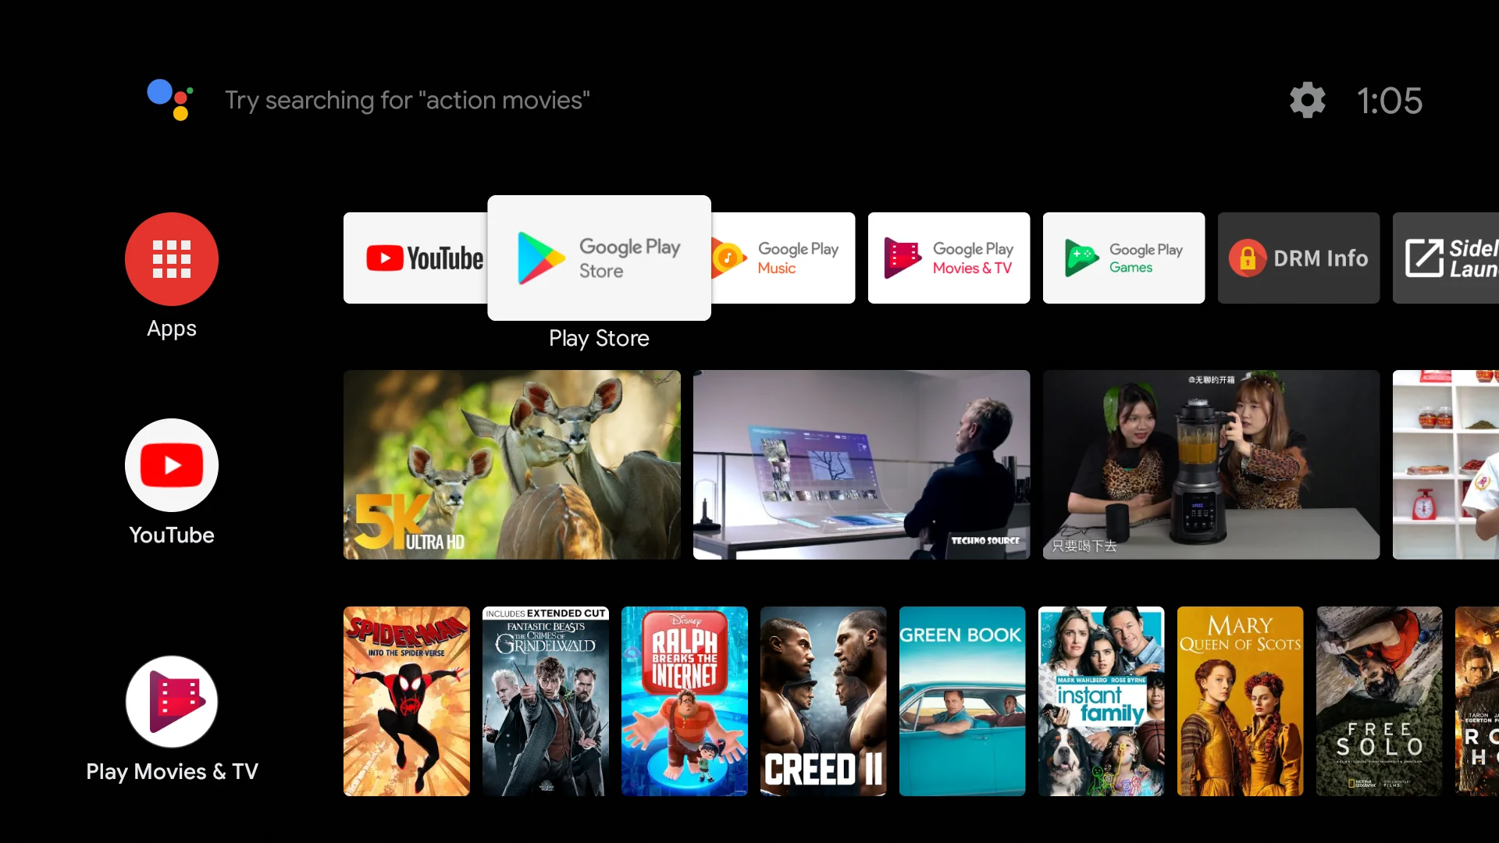Open Mary Queen of Scots movie
Image resolution: width=1499 pixels, height=843 pixels.
1240,701
